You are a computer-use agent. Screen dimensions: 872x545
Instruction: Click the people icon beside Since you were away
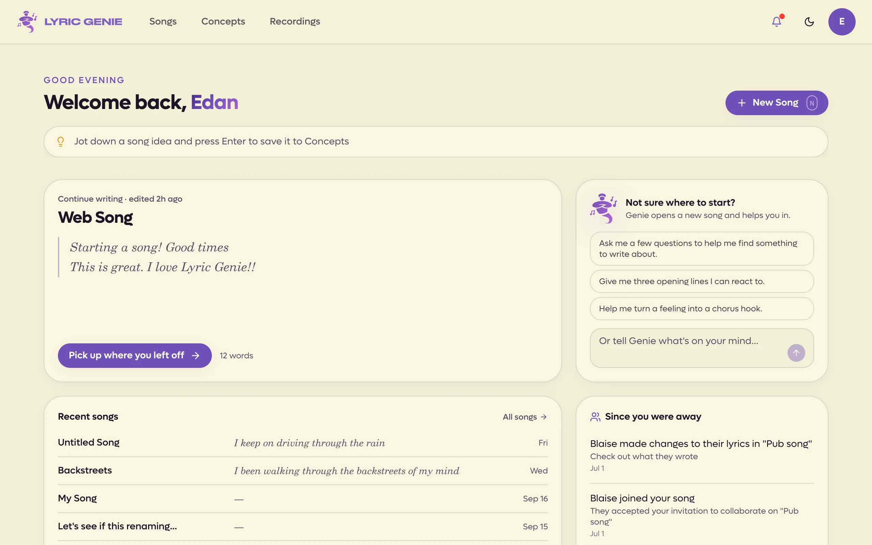(x=595, y=417)
